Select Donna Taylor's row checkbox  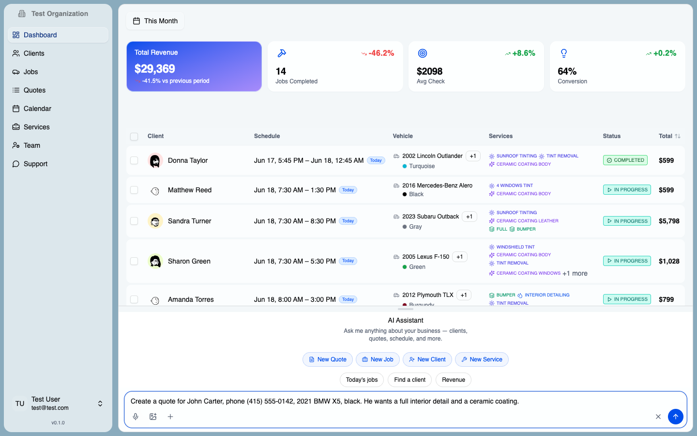click(x=134, y=160)
